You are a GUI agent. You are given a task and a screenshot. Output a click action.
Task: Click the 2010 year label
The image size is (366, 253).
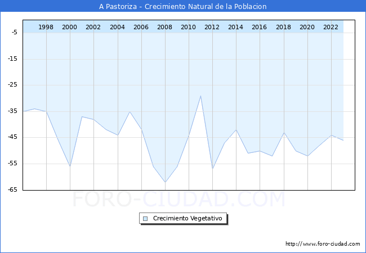click(189, 27)
